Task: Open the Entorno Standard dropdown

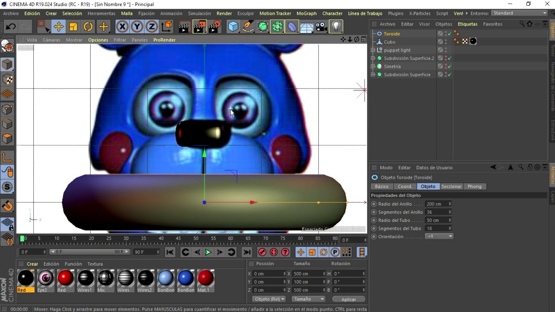Action: 520,13
